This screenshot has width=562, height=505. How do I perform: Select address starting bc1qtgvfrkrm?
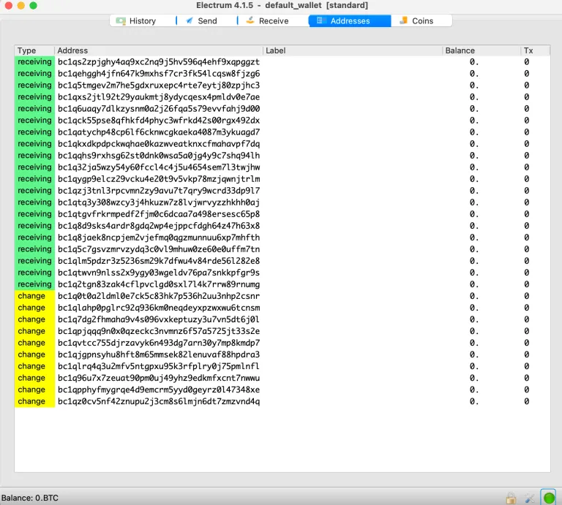[159, 214]
